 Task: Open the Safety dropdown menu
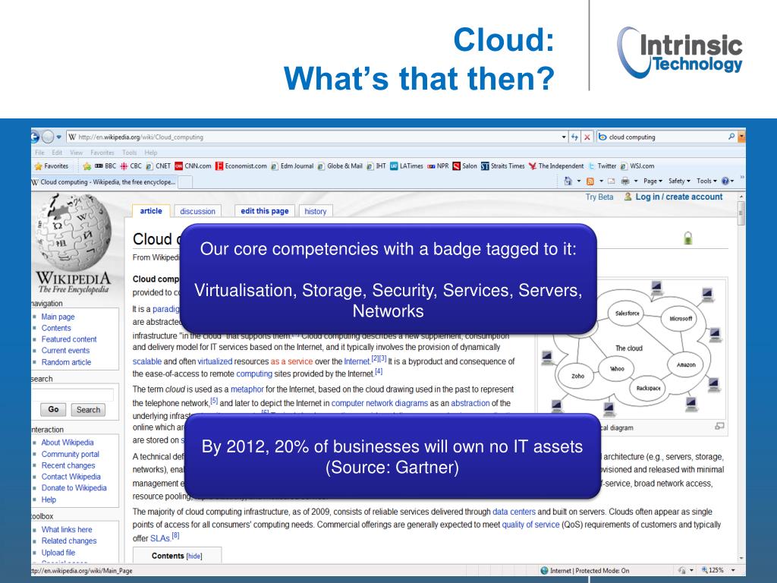[679, 181]
